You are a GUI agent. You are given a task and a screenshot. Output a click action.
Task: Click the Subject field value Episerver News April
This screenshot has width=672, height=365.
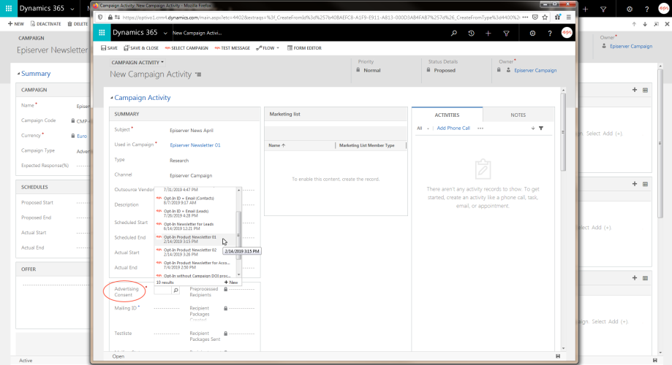click(x=191, y=130)
